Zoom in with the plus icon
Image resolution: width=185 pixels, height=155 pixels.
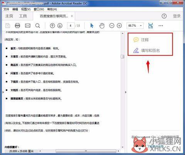pyautogui.click(x=119, y=26)
